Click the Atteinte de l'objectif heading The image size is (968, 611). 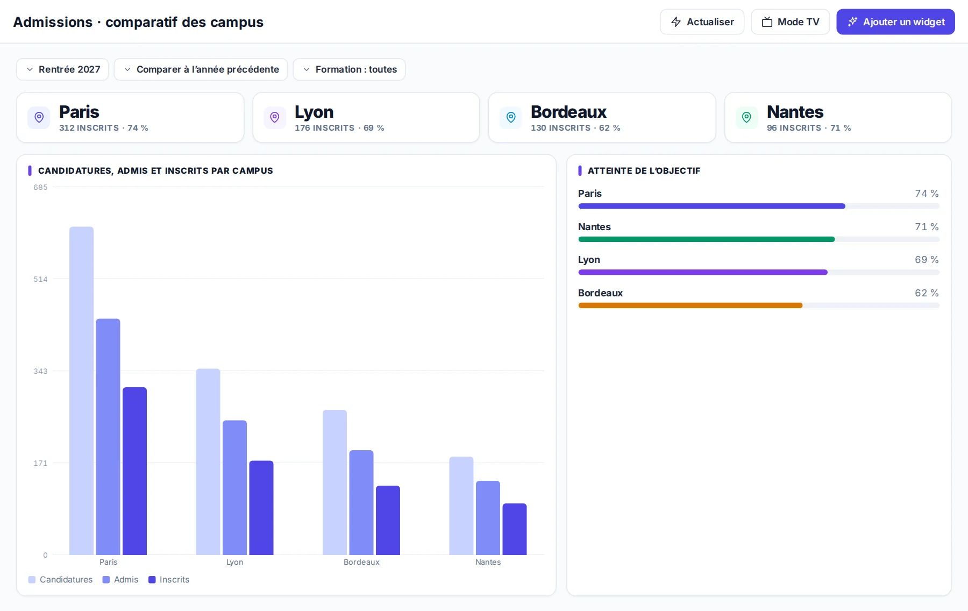(644, 170)
